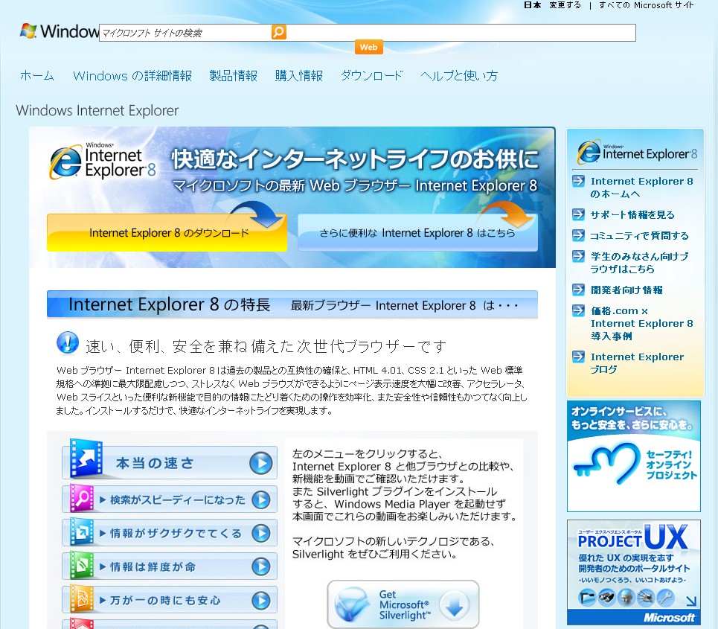Image resolution: width=718 pixels, height=629 pixels.
Task: Click arrow icon beside サポート情報を見る
Action: pyautogui.click(x=578, y=214)
